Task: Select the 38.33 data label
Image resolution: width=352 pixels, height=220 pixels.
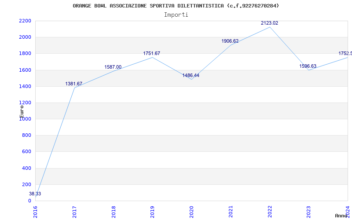Action: (35, 194)
